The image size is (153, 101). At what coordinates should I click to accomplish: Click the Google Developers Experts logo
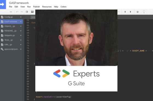[62, 73]
